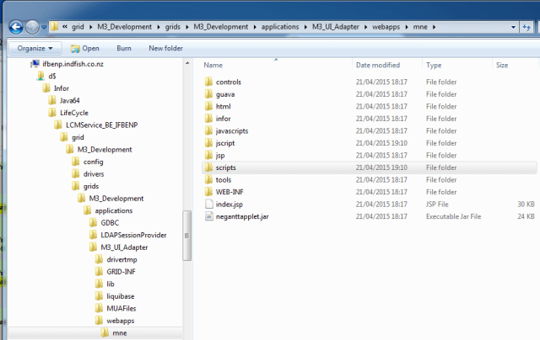Click the Back navigation arrow button
540x340 pixels.
pyautogui.click(x=16, y=26)
